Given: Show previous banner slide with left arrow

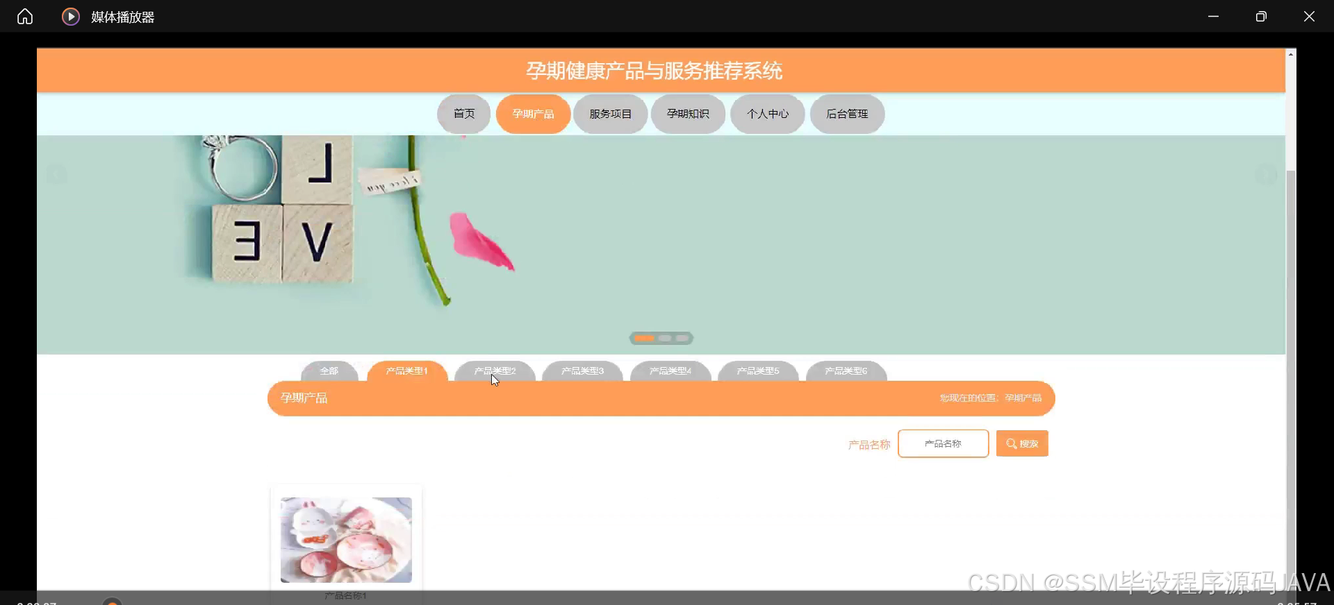Looking at the screenshot, I should [x=57, y=175].
